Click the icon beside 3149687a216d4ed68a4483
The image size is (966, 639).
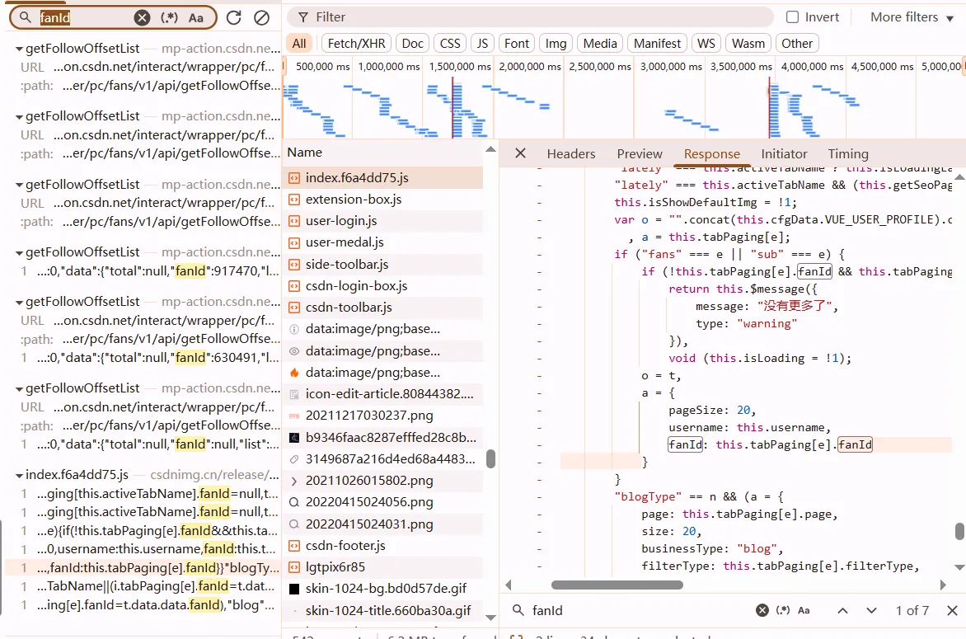(x=294, y=459)
